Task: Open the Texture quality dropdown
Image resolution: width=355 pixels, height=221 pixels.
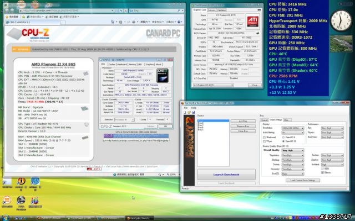Action: (x=332, y=155)
